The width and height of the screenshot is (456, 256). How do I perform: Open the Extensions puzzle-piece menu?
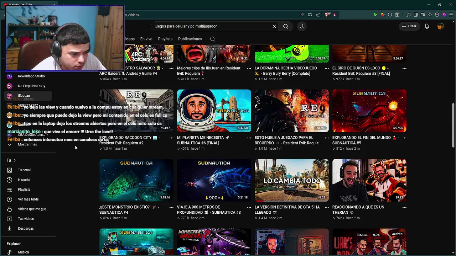pyautogui.click(x=390, y=15)
